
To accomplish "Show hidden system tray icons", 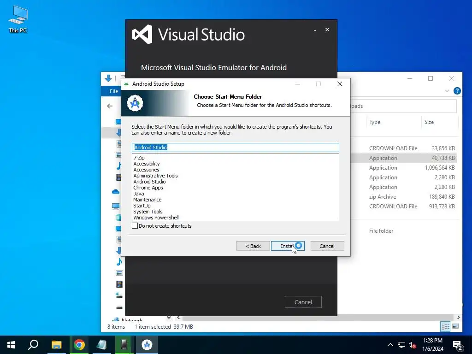I will click(x=390, y=345).
